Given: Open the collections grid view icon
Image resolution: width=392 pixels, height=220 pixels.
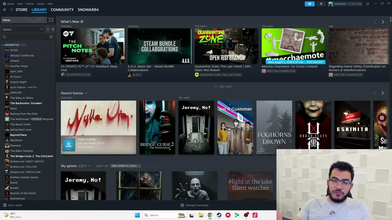Looking at the screenshot, I should click(51, 20).
